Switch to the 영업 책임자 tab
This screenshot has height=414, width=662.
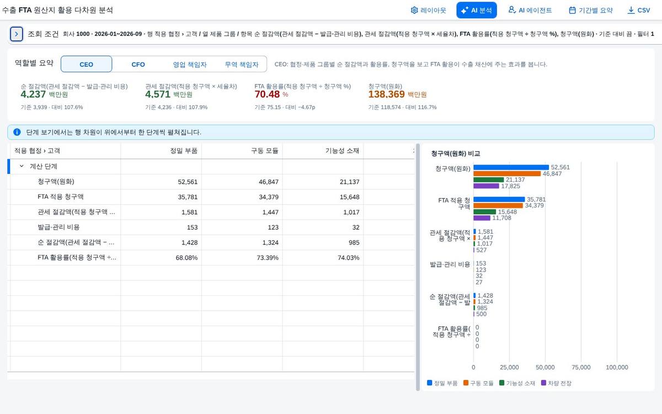pyautogui.click(x=190, y=64)
